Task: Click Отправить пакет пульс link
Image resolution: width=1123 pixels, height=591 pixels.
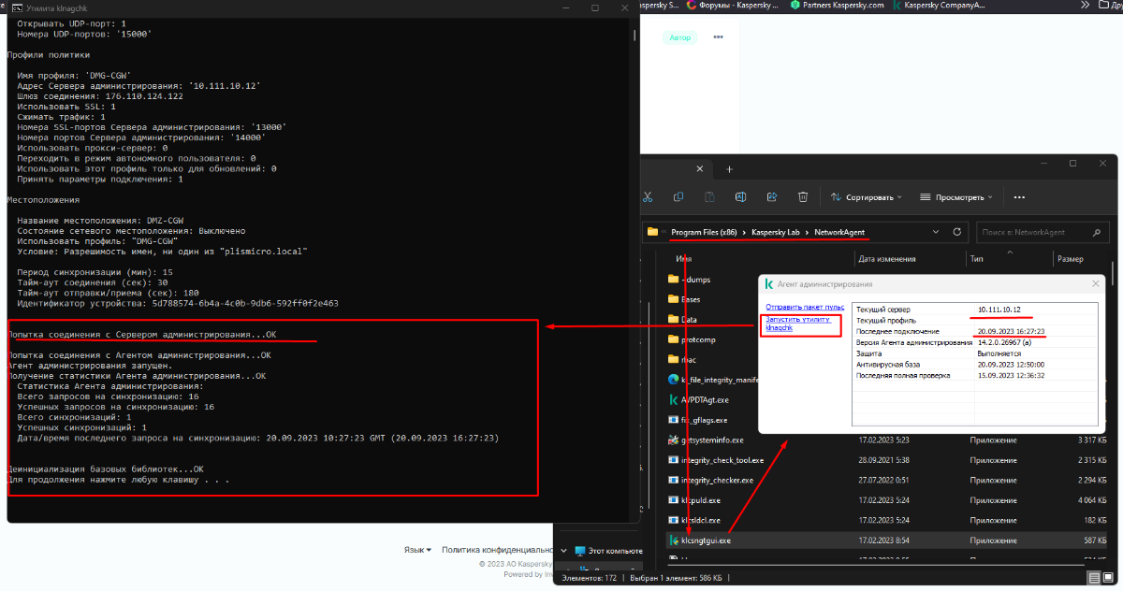Action: 805,307
